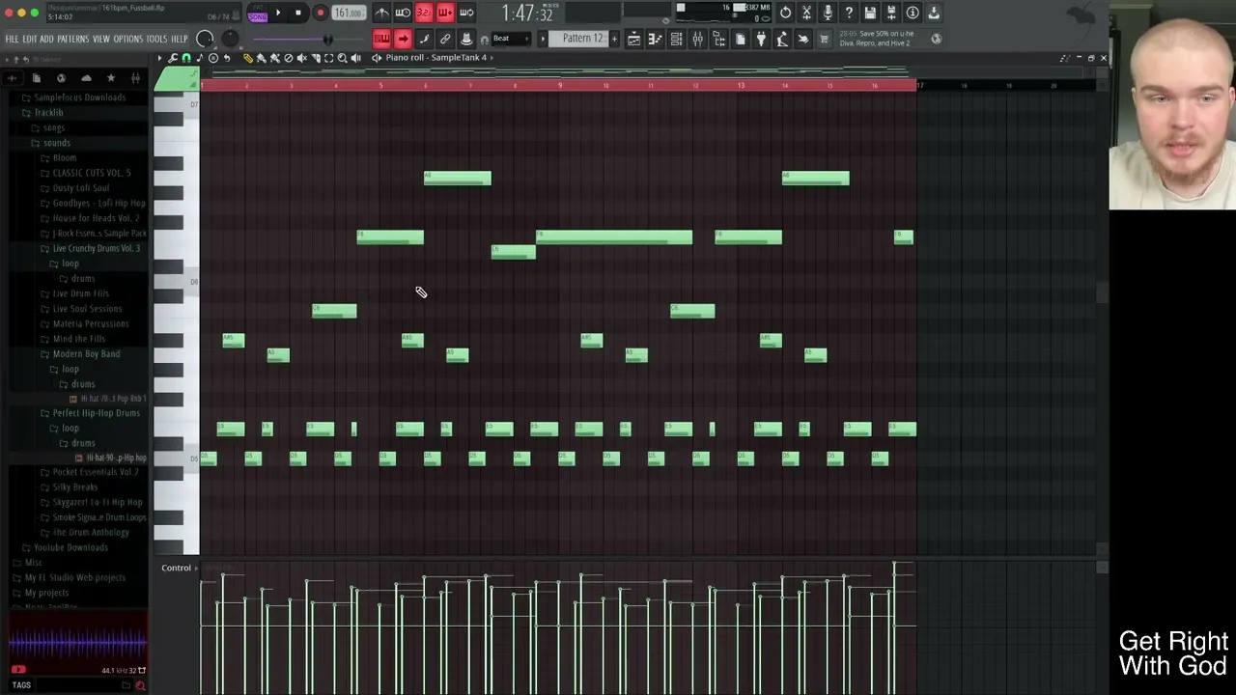Toggle piano roll snap magnet
The width and height of the screenshot is (1236, 695).
pyautogui.click(x=186, y=58)
